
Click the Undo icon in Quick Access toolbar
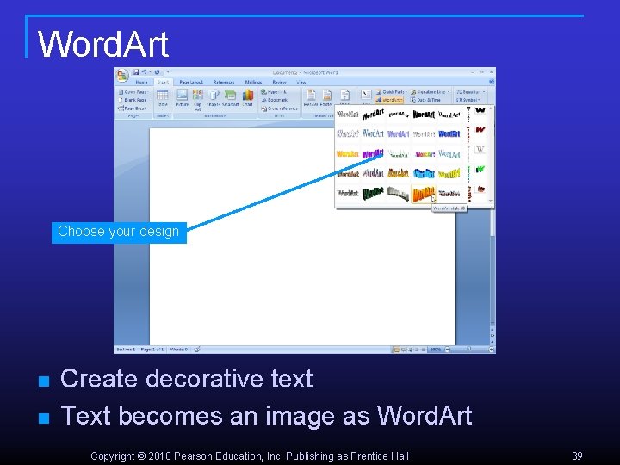[x=145, y=72]
